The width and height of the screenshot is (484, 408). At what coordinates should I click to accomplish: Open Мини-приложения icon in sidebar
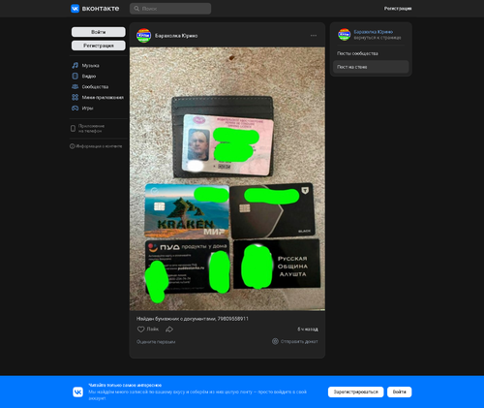(x=75, y=97)
